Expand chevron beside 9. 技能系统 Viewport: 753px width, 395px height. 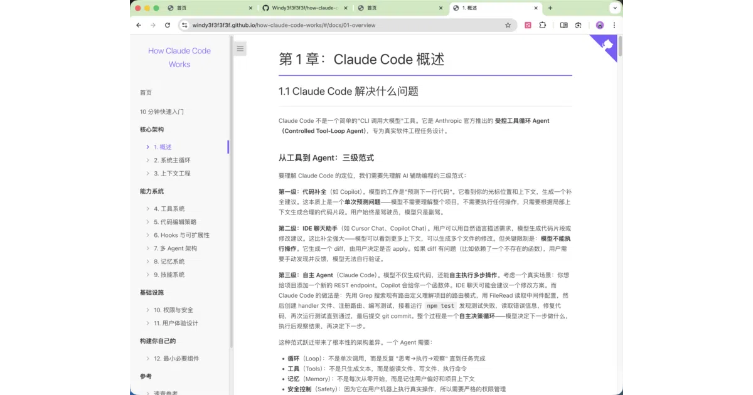tap(147, 275)
